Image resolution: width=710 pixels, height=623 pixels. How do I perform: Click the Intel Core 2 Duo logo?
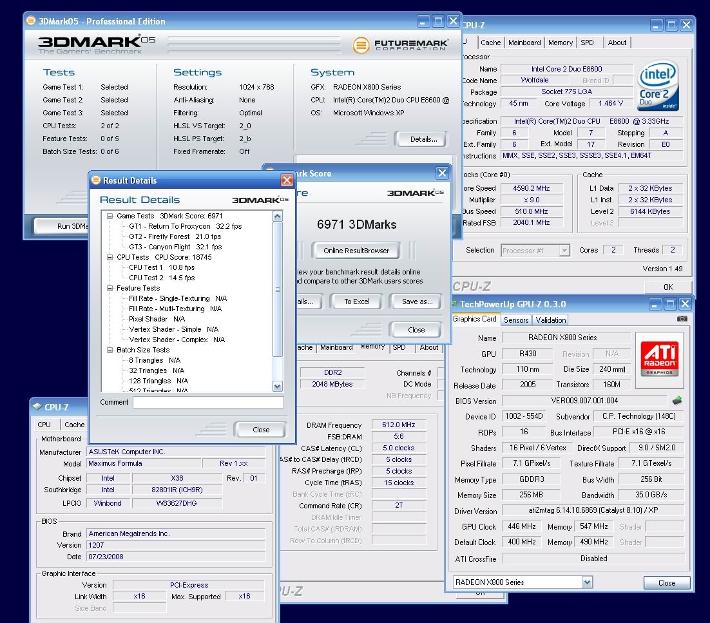tap(658, 86)
